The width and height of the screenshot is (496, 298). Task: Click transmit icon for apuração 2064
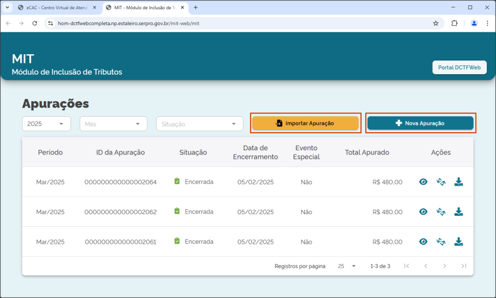point(441,182)
